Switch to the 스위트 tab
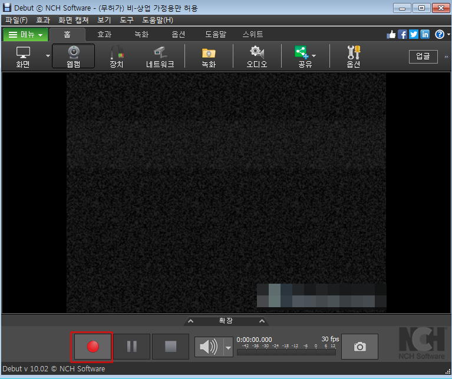This screenshot has width=452, height=379. point(253,35)
